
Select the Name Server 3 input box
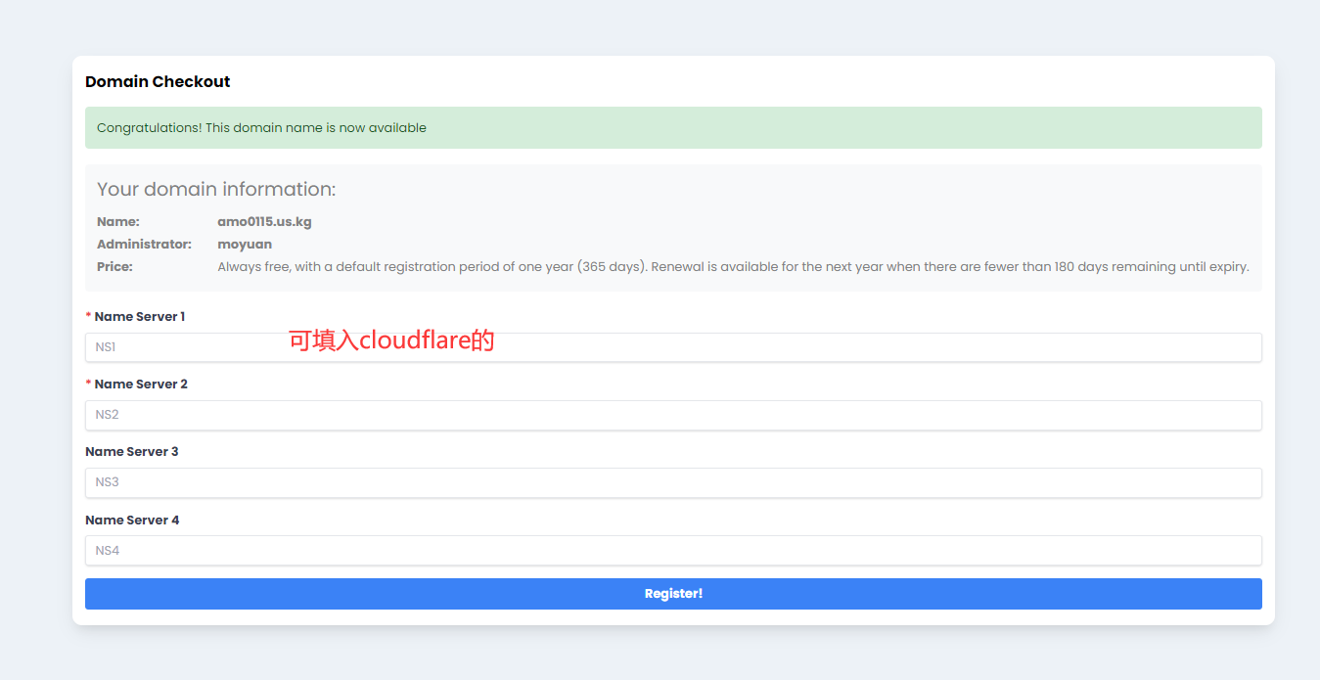coord(673,482)
